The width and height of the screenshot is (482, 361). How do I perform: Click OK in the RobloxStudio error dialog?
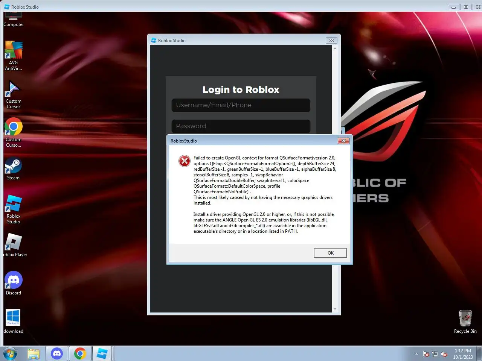[330, 253]
